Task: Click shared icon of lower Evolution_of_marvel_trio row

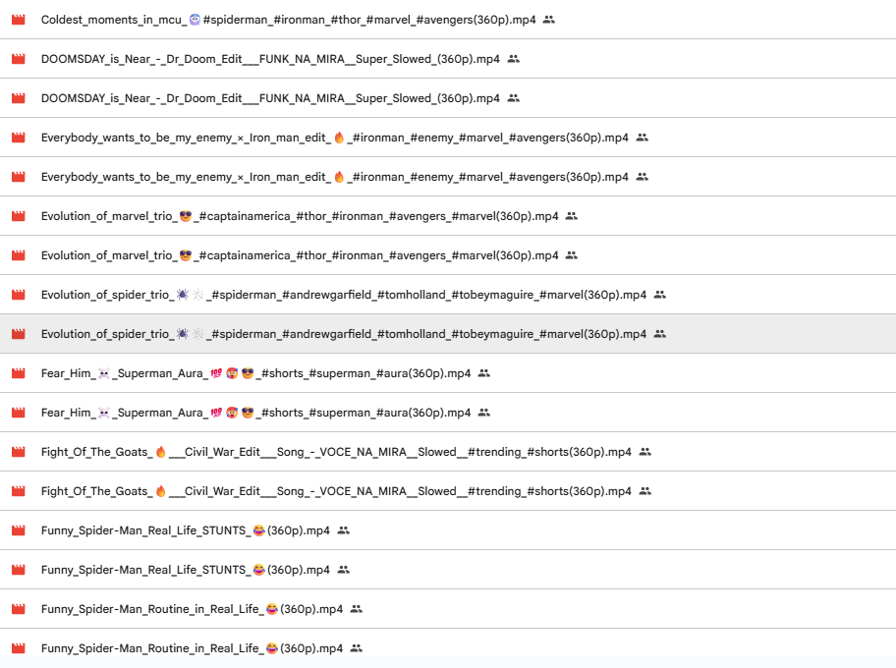Action: tap(572, 255)
